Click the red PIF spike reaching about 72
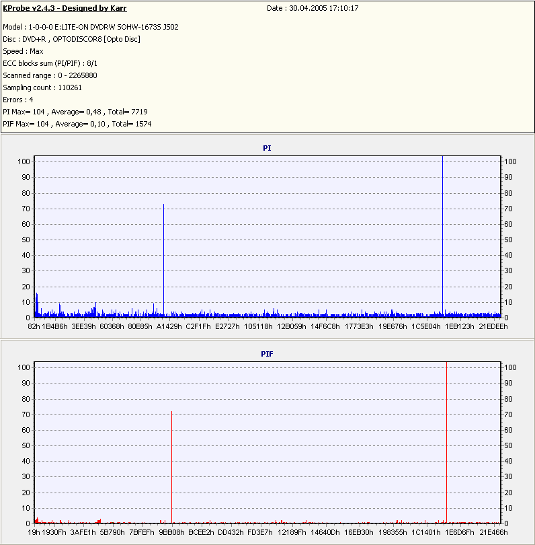 click(x=171, y=467)
